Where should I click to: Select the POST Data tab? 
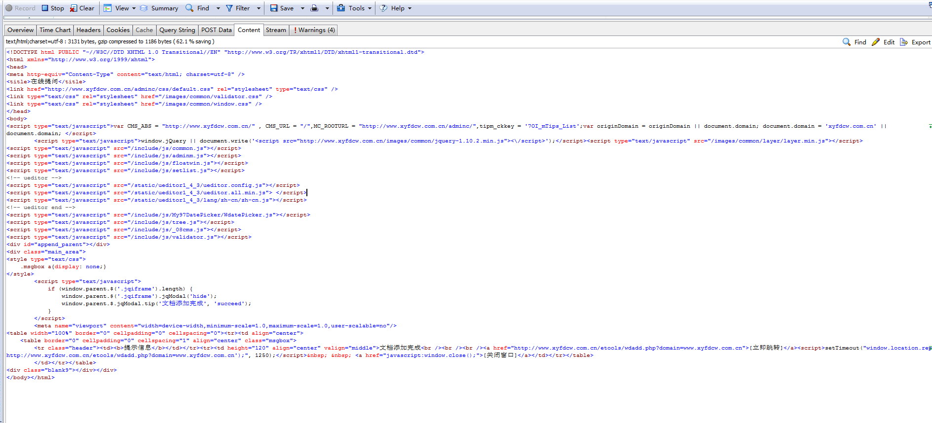click(x=216, y=30)
